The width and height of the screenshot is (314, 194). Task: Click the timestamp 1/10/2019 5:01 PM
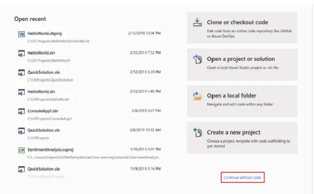coord(146,150)
